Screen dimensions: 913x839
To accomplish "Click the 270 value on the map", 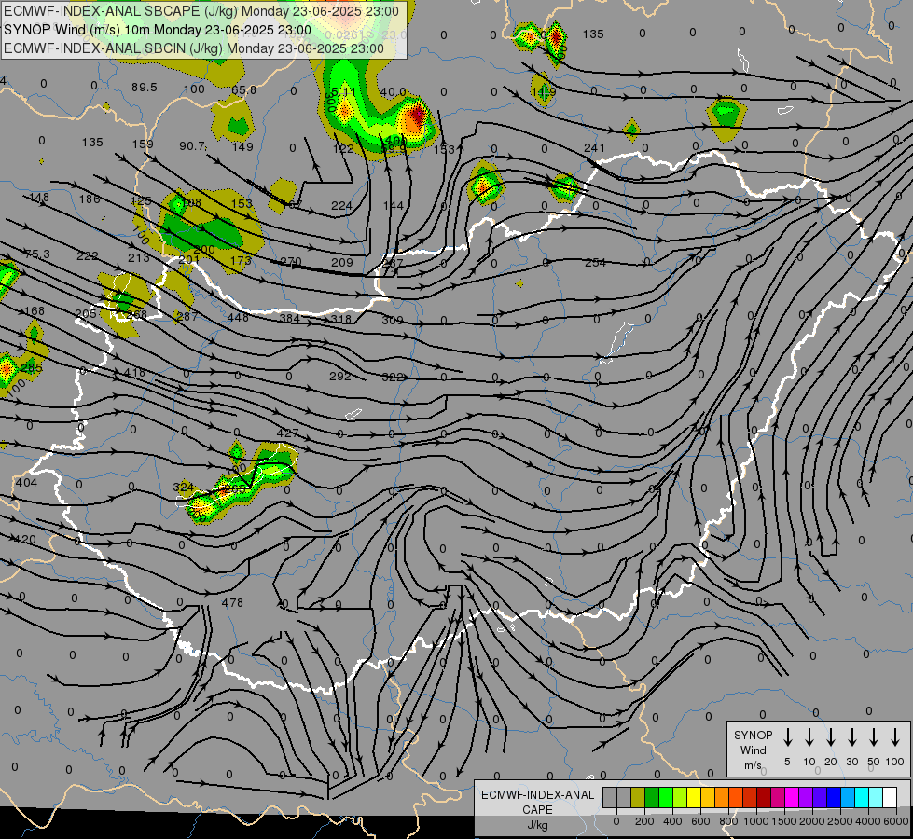I will (x=291, y=261).
